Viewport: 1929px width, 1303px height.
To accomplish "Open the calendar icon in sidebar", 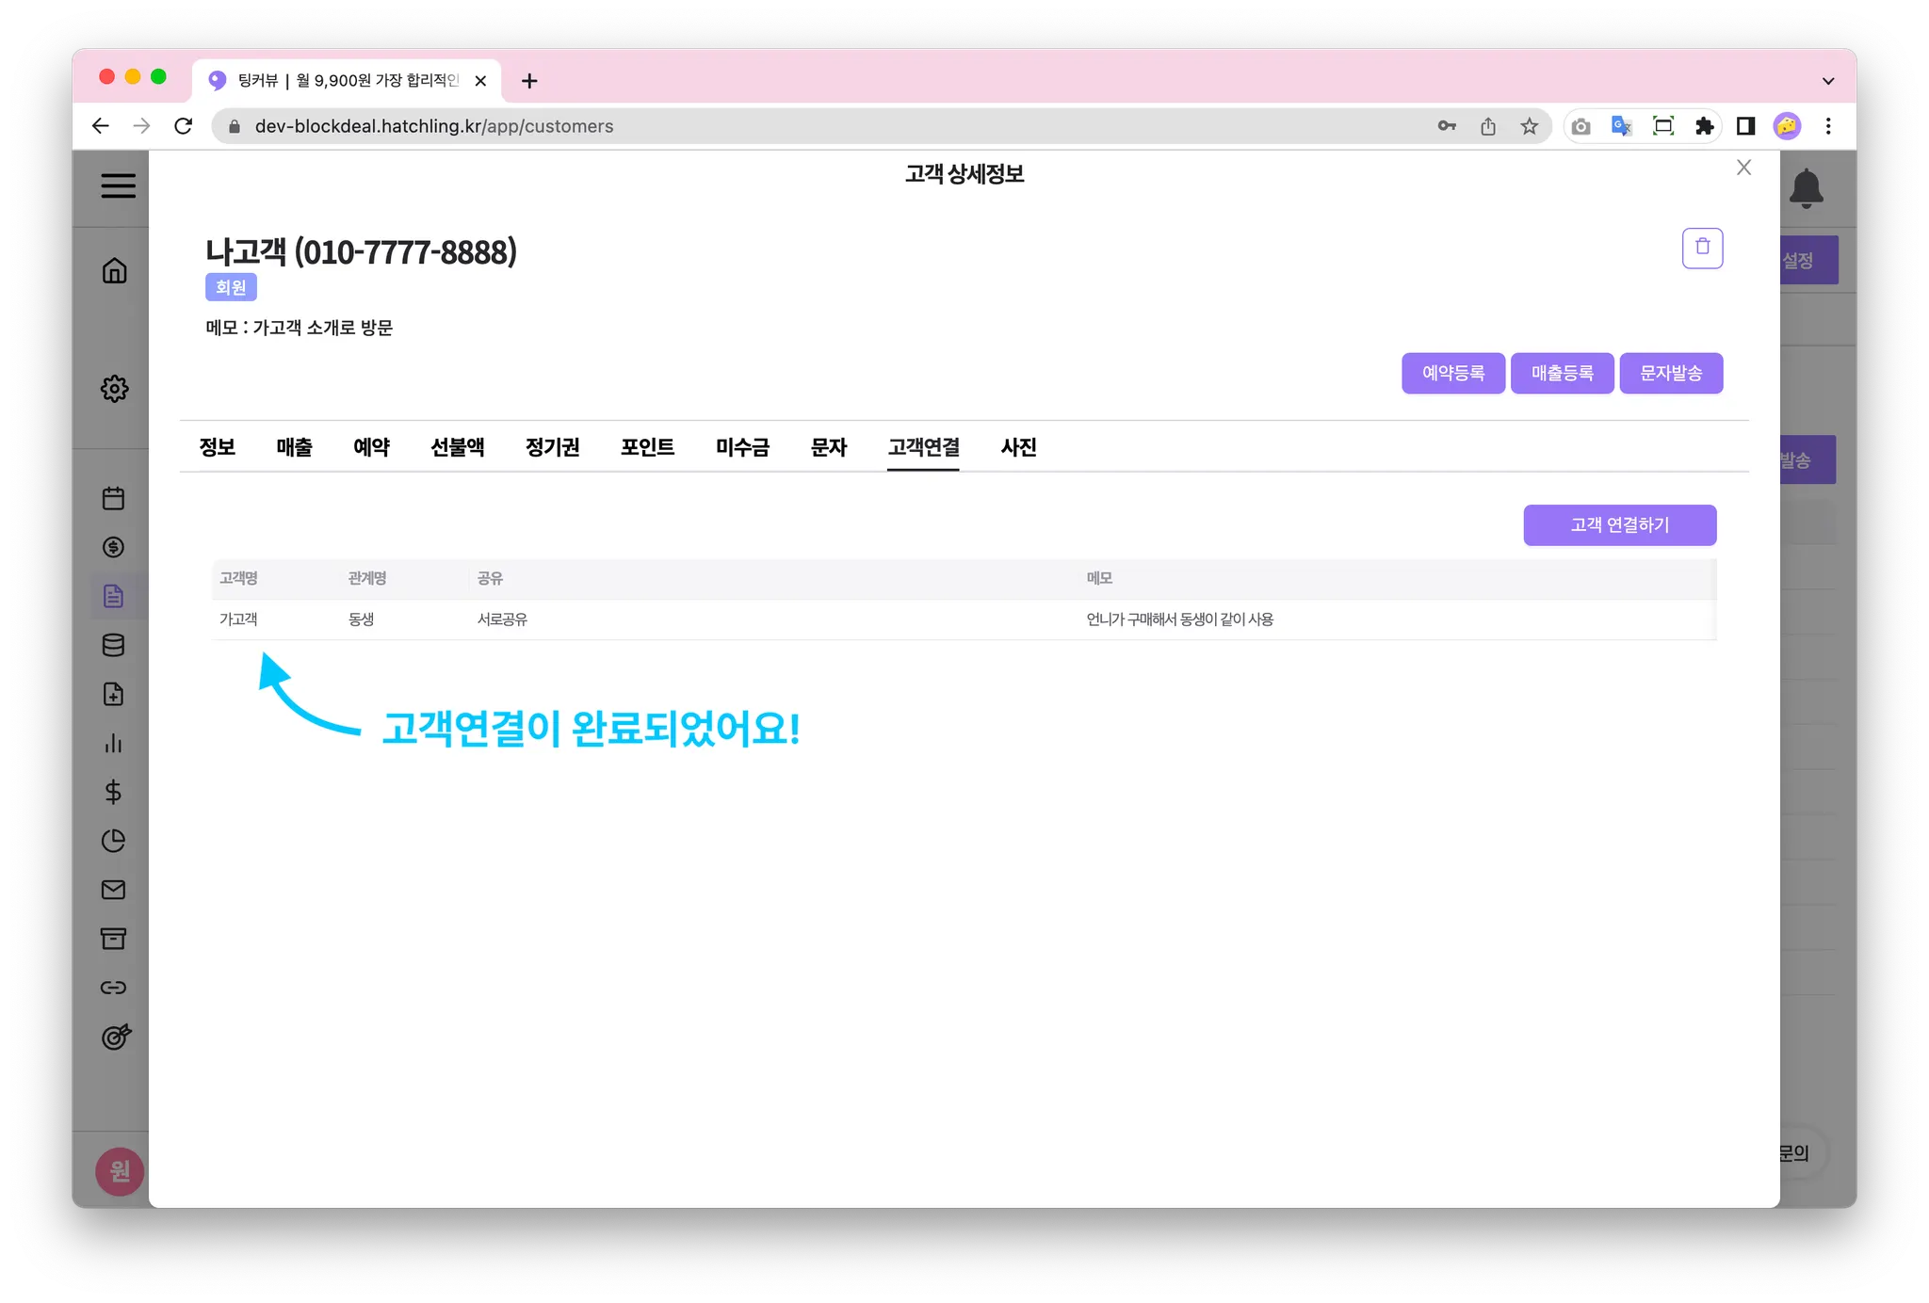I will click(x=113, y=498).
